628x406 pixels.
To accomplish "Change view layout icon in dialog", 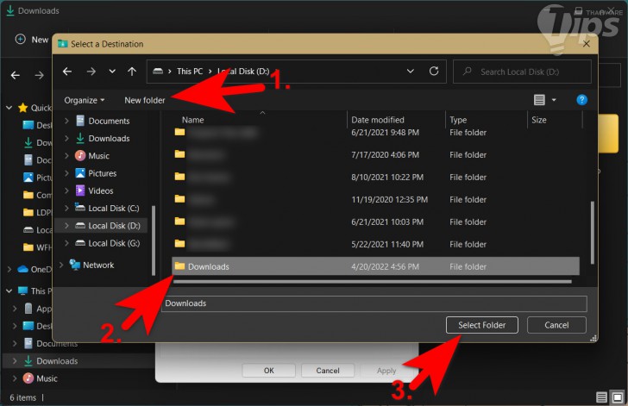I will [539, 100].
